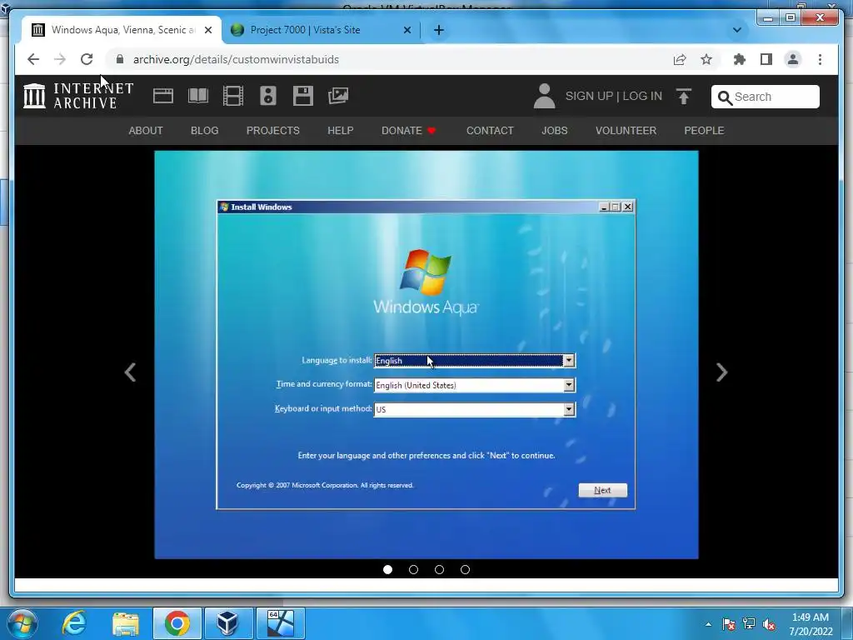
Task: Click the browser forward arrow
Action: tap(60, 59)
